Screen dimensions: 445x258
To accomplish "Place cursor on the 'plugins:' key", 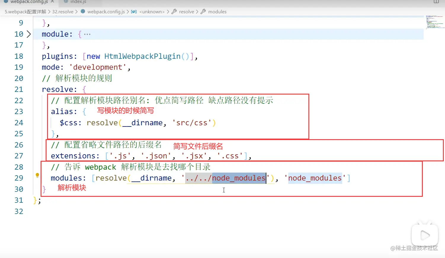I will (x=59, y=56).
